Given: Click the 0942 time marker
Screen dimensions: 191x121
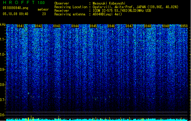Looking at the screenshot, I should [39, 26].
